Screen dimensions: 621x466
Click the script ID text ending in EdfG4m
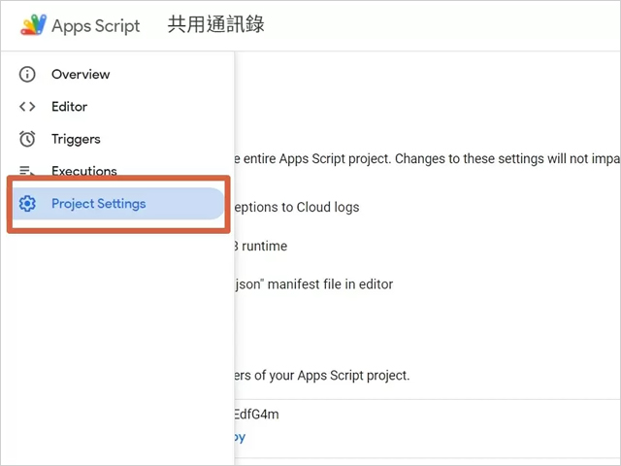(x=257, y=415)
